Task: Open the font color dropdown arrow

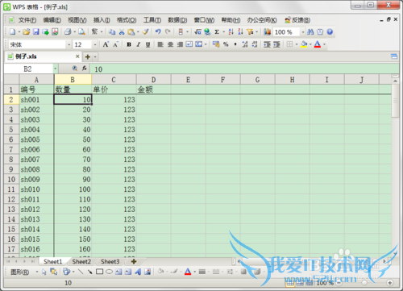Action: point(324,44)
